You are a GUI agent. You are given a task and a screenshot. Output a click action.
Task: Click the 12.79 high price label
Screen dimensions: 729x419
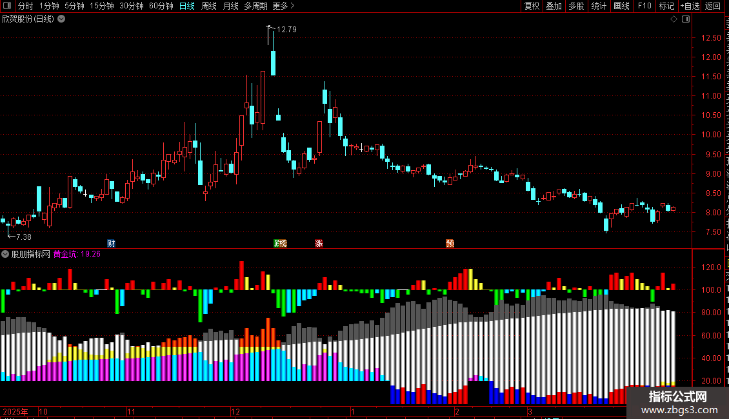point(286,29)
